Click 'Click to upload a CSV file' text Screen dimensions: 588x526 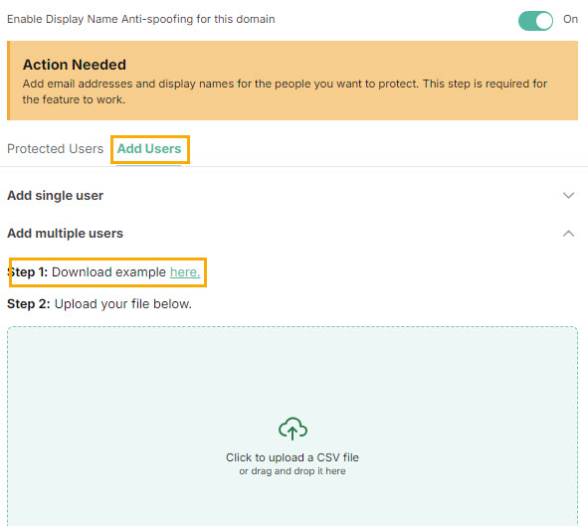(x=293, y=457)
